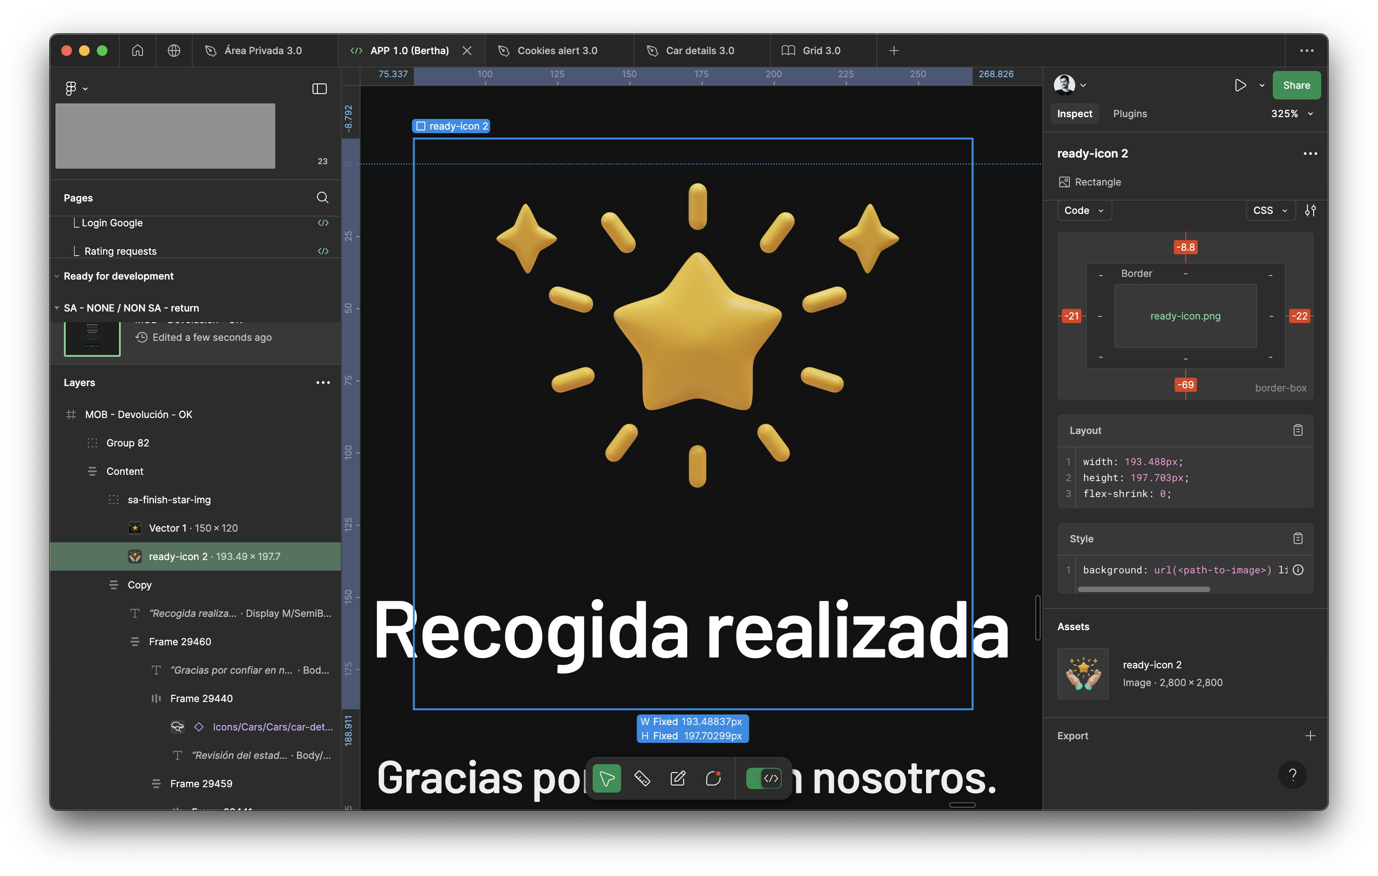Open the APP 1.0 (Bertha) tab
The image size is (1378, 876).
click(x=410, y=49)
